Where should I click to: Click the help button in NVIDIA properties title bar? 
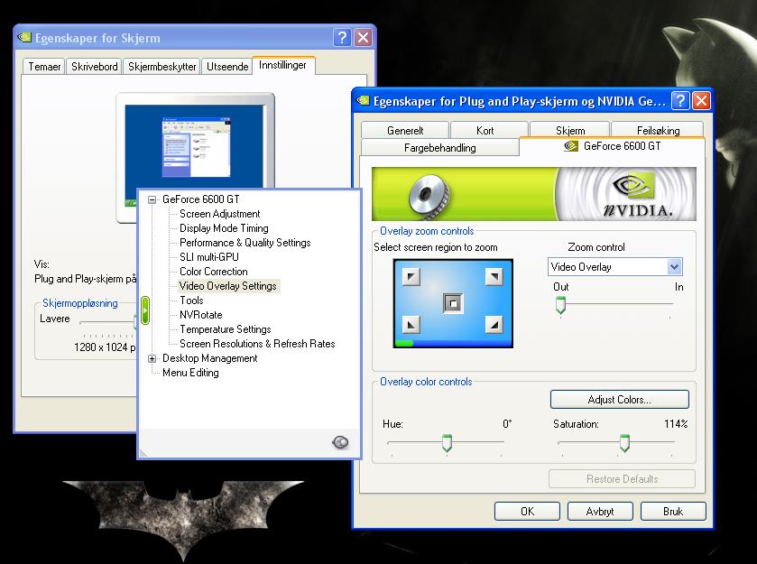pos(680,101)
